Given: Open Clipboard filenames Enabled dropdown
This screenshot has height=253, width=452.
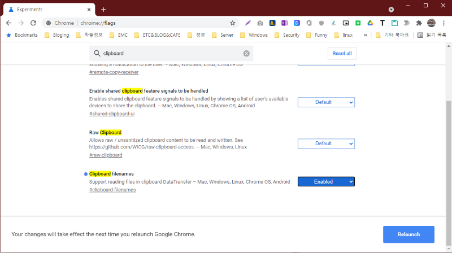Looking at the screenshot, I should [326, 181].
